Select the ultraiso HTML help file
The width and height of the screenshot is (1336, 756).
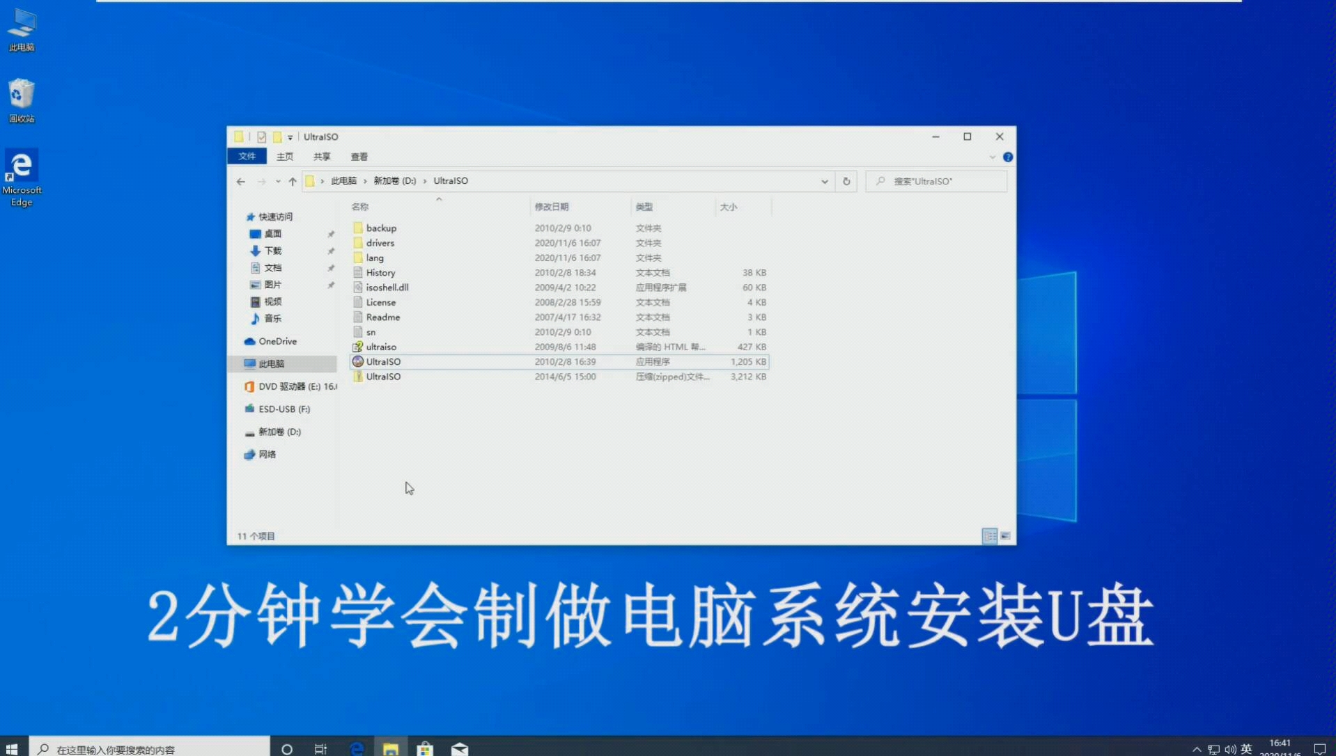point(559,347)
